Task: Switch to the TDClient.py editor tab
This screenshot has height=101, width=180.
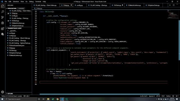Action: pos(117,5)
